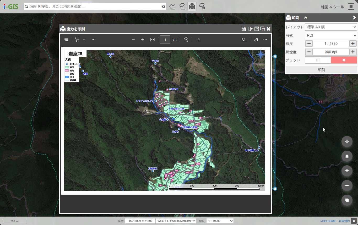Zoom out in the PDF viewer

133,40
